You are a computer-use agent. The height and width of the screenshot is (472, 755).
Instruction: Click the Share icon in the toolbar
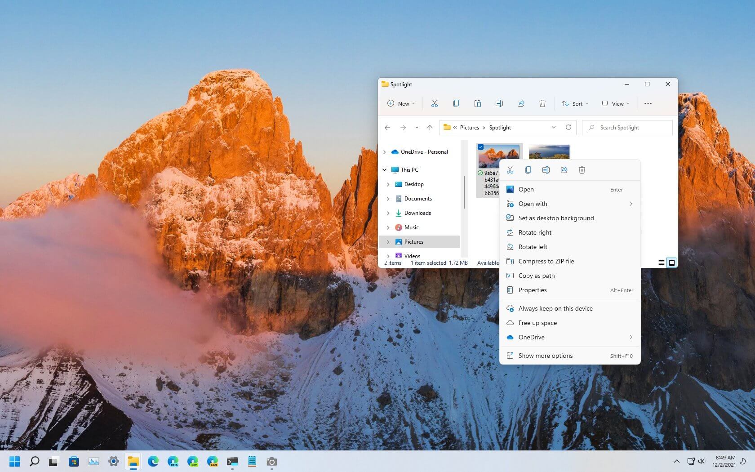tap(521, 103)
